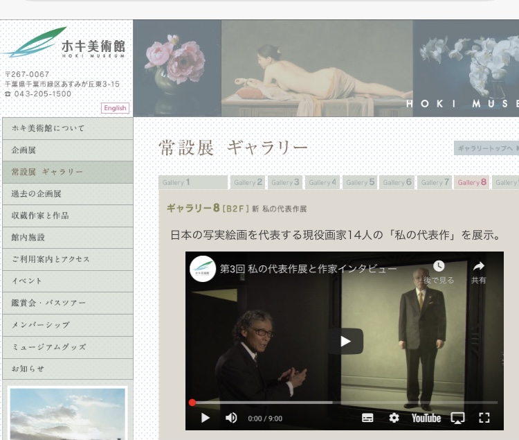
Task: Enter fullscreen with the fullscreen icon
Action: point(484,418)
